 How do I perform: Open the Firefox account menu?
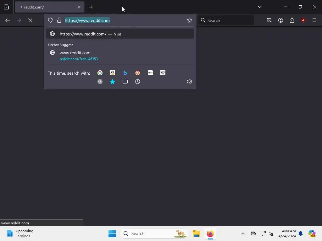(280, 20)
